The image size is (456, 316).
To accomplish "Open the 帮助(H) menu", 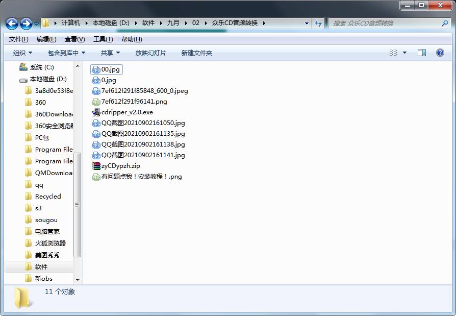I will tap(132, 39).
